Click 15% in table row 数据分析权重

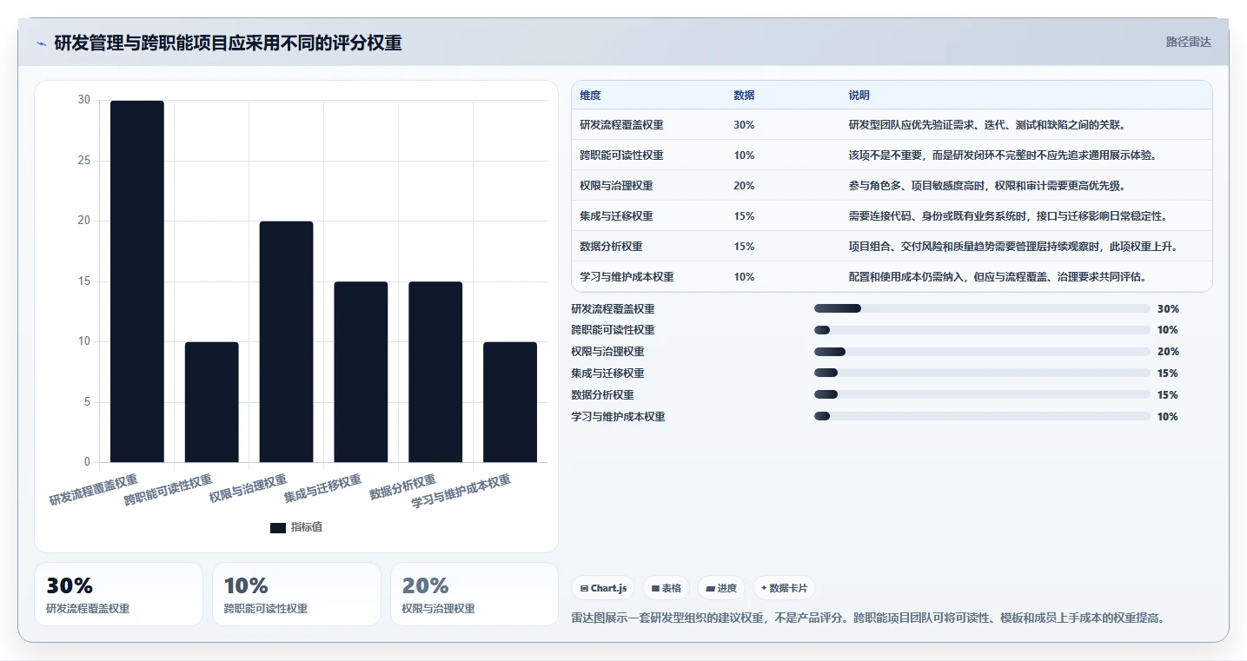[744, 247]
